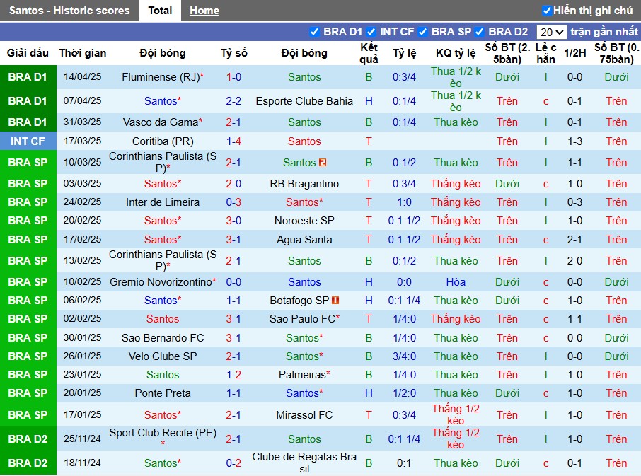Click the Agua Santa team name

304,240
